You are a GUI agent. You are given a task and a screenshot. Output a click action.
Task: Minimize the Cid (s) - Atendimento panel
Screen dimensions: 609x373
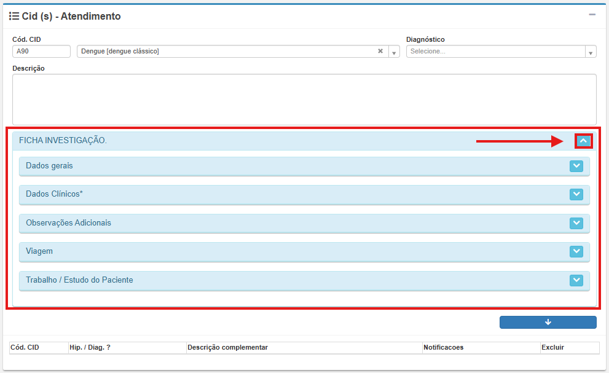click(x=592, y=15)
